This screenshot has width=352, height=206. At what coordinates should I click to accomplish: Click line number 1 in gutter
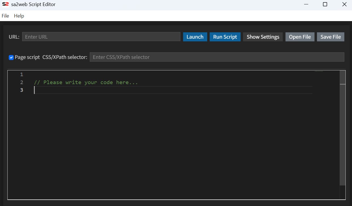click(x=22, y=75)
